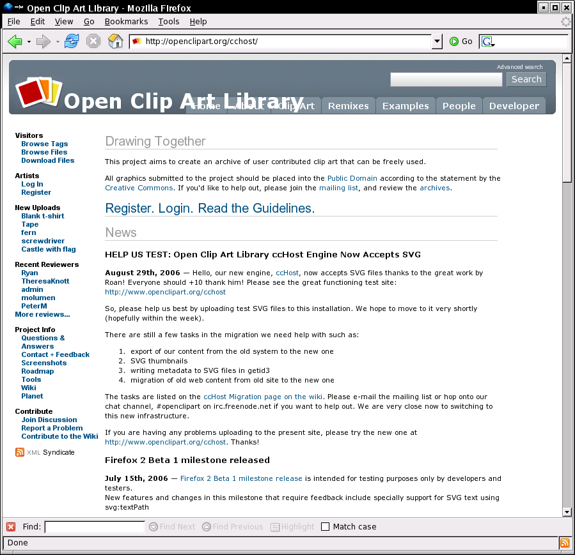Viewport: 575px width, 555px height.
Task: Enable the Match case checkbox
Action: (326, 527)
